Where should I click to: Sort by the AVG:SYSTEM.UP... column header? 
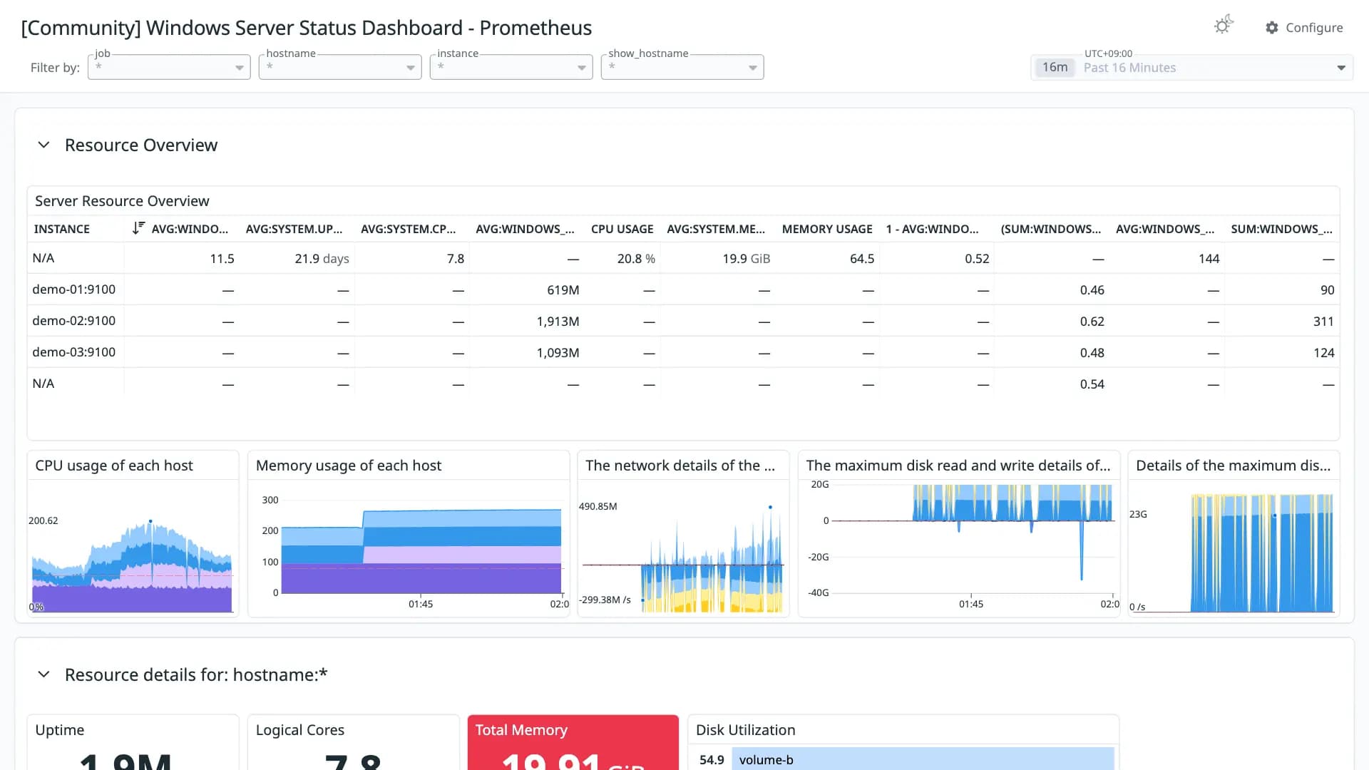294,229
